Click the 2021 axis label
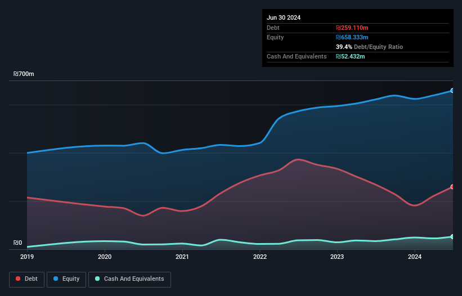This screenshot has height=296, width=462. (182, 257)
